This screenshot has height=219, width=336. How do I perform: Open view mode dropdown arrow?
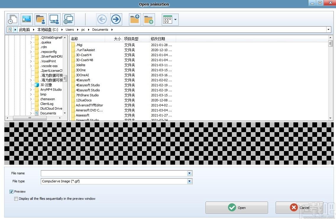175,20
